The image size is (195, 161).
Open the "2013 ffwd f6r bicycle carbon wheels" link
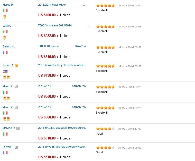point(63,147)
